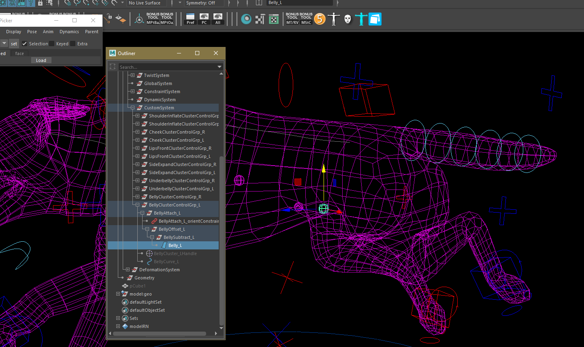Click the BellyCluster_LHandle cluster icon
The width and height of the screenshot is (584, 347).
149,253
